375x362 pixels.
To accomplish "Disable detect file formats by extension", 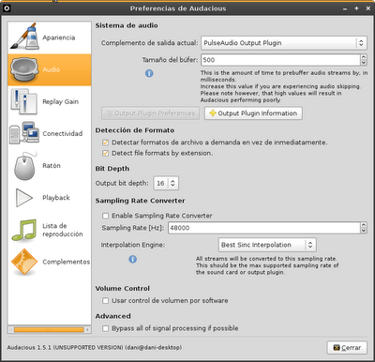I will click(106, 153).
